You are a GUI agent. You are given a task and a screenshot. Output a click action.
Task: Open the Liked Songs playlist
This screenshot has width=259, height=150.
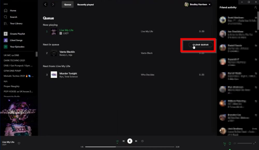coord(5,40)
